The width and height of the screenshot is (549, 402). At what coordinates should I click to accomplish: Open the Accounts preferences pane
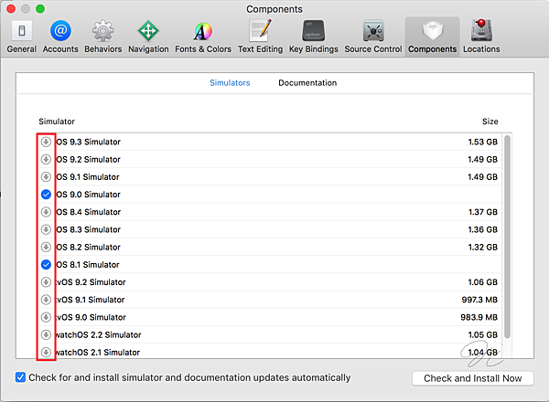click(x=60, y=37)
